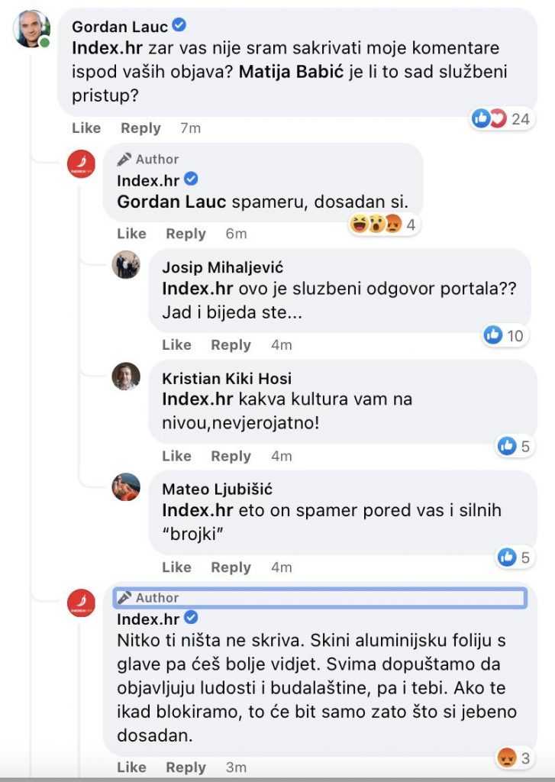Open Josip Mihaljević's profile photo

click(x=126, y=264)
